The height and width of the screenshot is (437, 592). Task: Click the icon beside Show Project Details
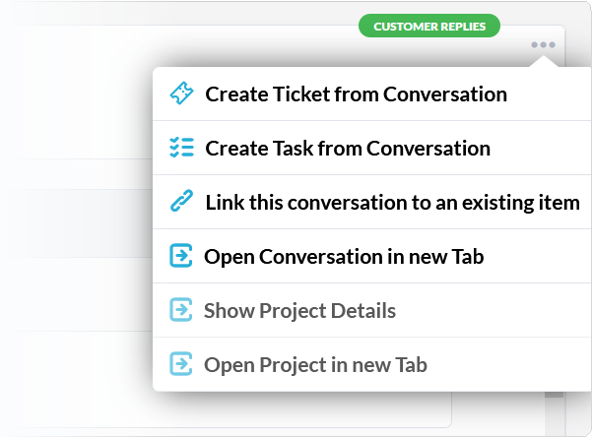[181, 309]
